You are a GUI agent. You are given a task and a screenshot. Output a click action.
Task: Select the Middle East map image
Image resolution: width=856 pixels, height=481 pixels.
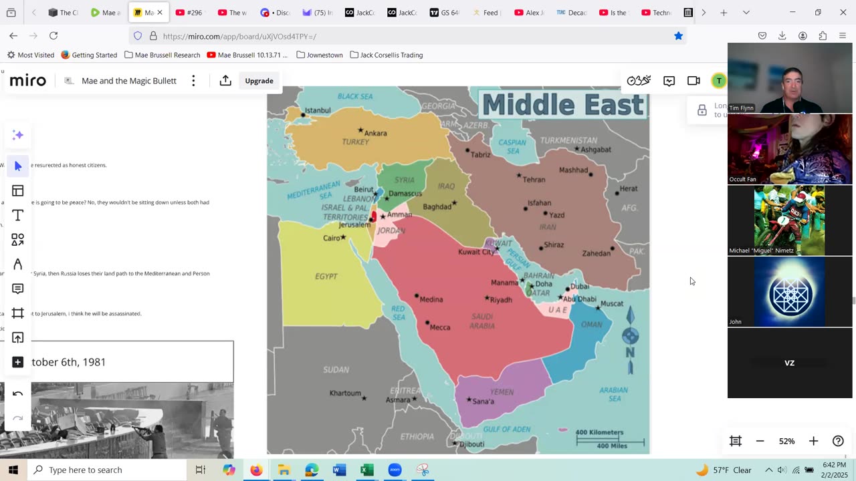(458, 270)
